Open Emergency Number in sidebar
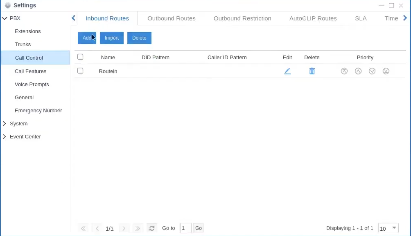The image size is (411, 236). pos(38,110)
